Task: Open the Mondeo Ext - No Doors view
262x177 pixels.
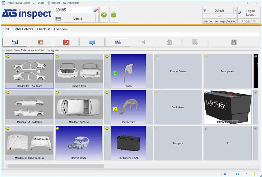Action: (29, 71)
